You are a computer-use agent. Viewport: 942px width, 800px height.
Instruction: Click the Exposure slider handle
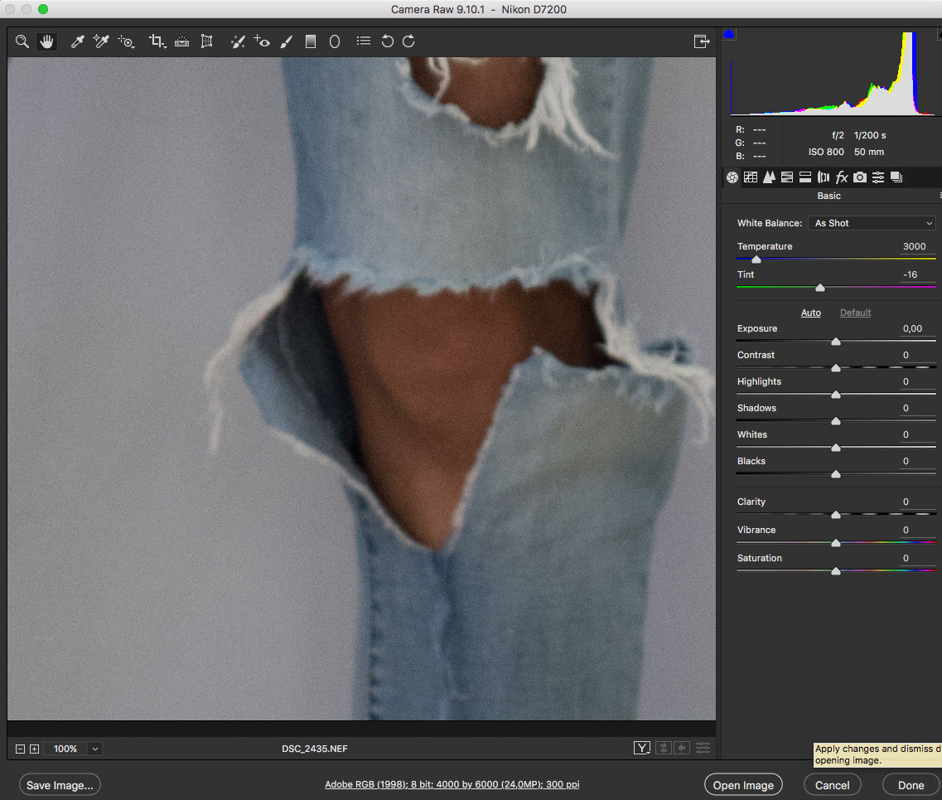tap(836, 342)
